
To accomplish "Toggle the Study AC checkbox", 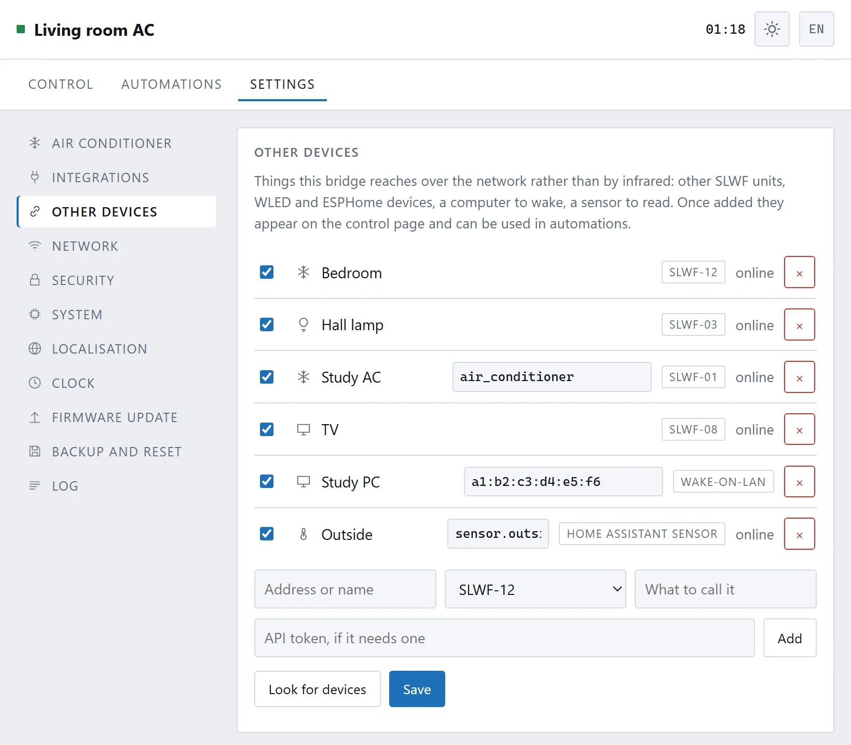I will pos(267,377).
